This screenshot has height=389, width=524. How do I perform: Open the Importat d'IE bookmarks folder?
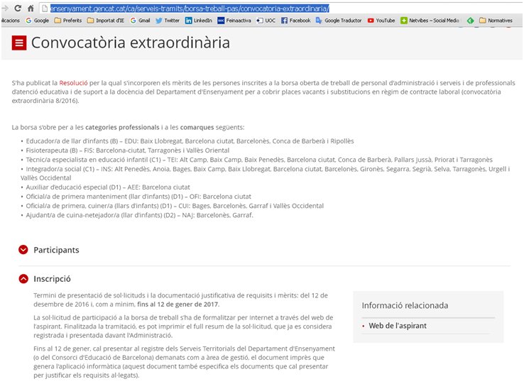pyautogui.click(x=106, y=21)
